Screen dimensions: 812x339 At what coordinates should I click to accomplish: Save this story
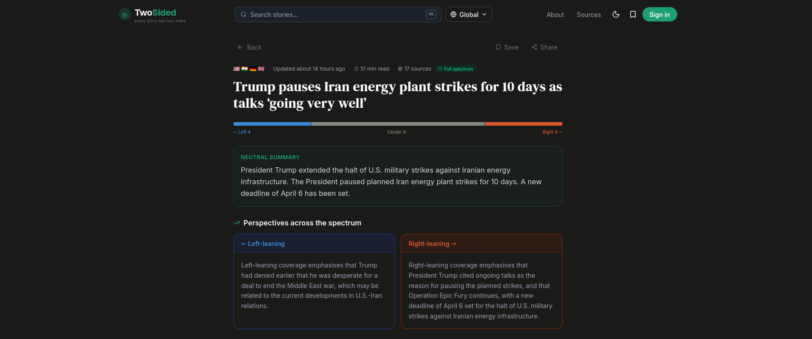click(507, 47)
